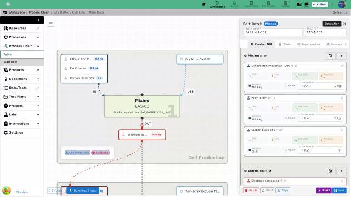The width and height of the screenshot is (351, 197).
Task: Click the Dry Mixer DM-100 resource node
Action: [200, 59]
